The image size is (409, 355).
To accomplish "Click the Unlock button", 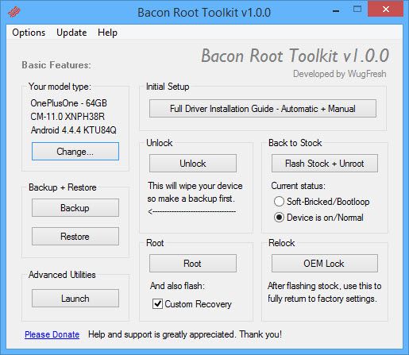I will pos(193,164).
